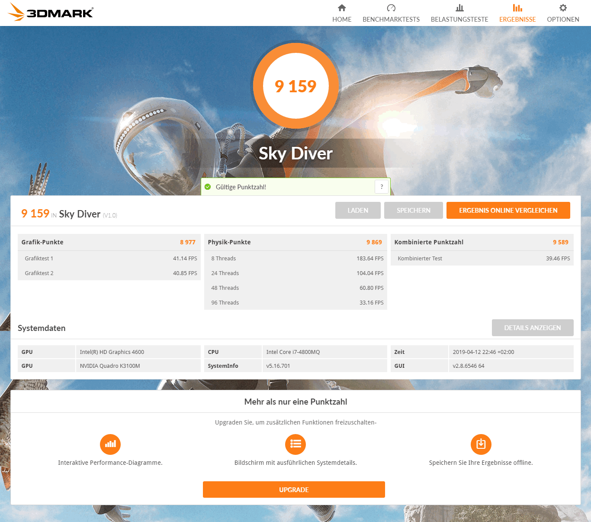The image size is (591, 522).
Task: Click the Benchmarktests gauge icon
Action: pos(391,8)
